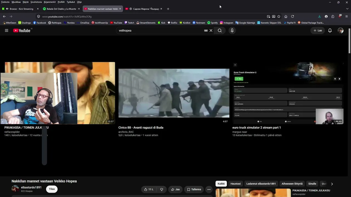Open the browser downloads panel
This screenshot has width=351, height=197.
coord(319,16)
